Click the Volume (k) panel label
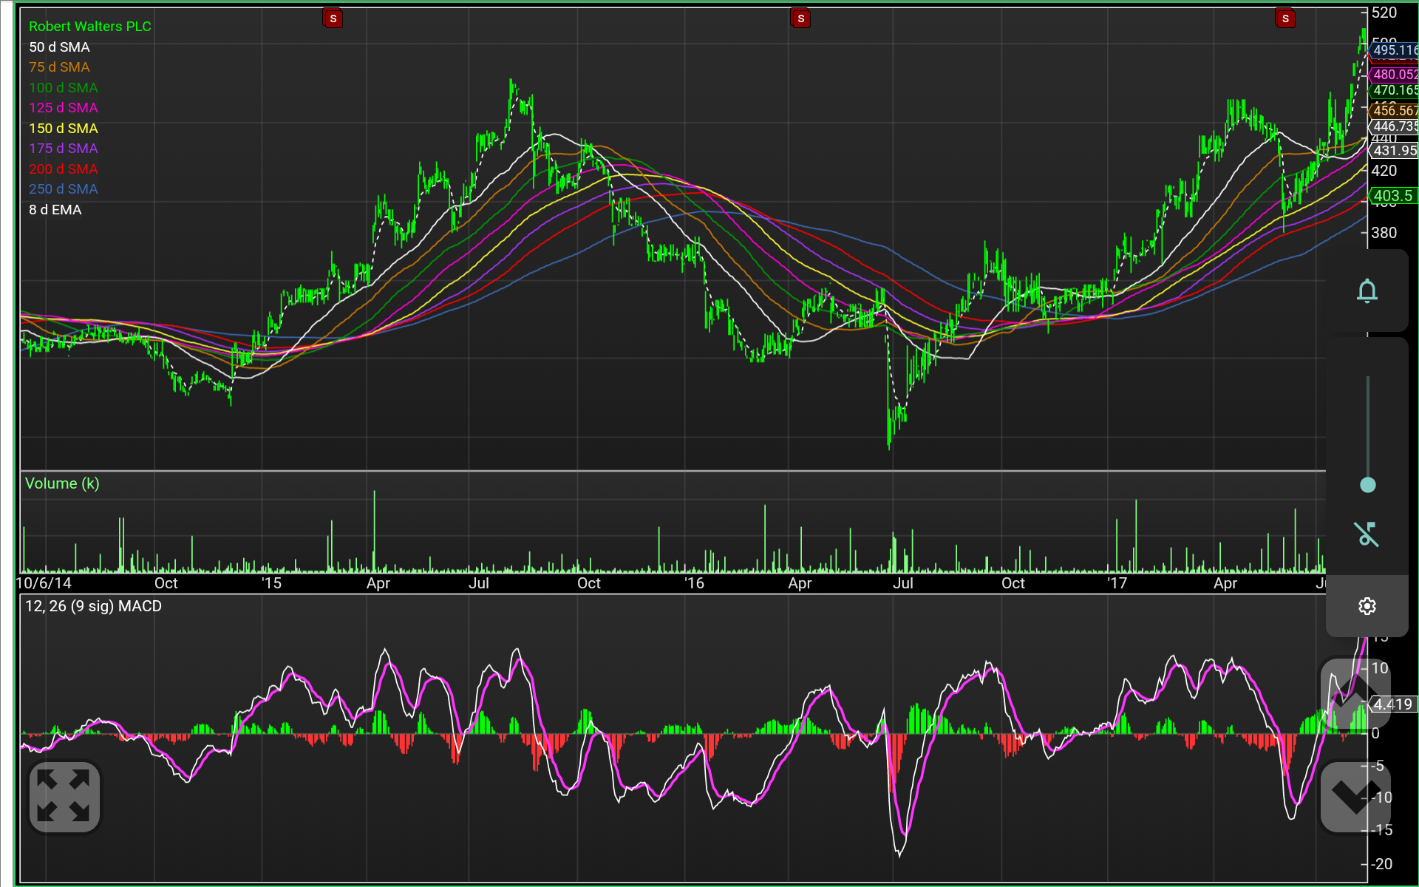Image resolution: width=1419 pixels, height=887 pixels. click(62, 483)
